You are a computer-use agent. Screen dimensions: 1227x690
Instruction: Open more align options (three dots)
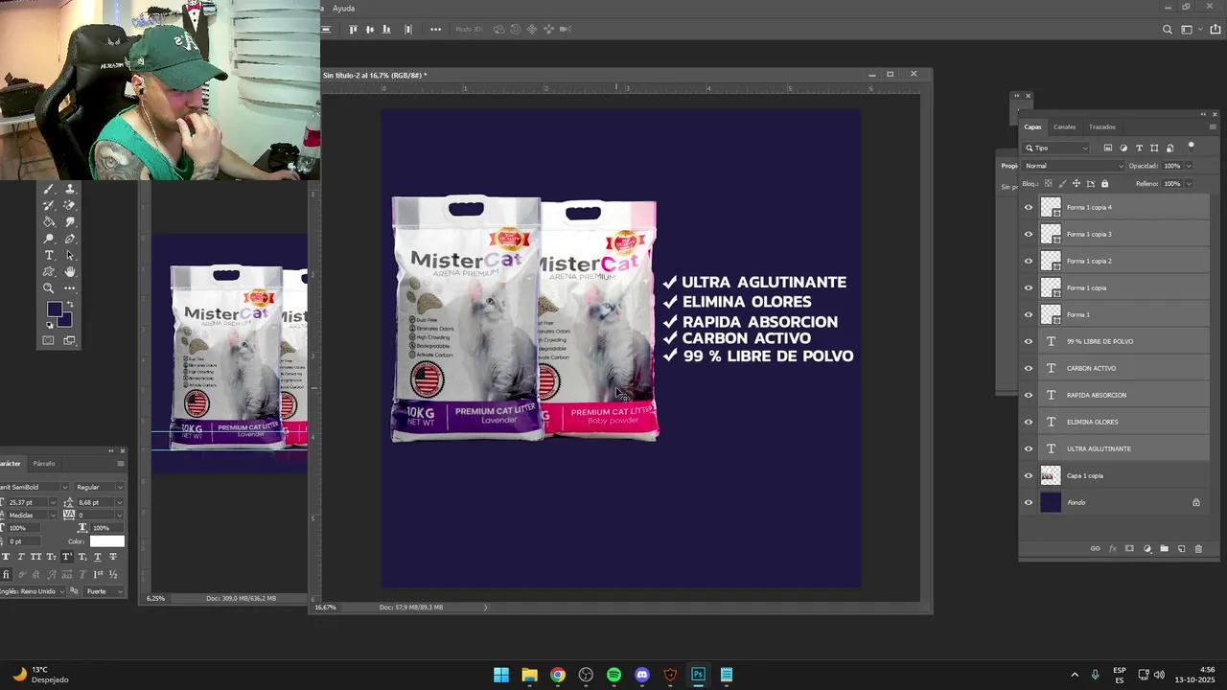coord(436,30)
